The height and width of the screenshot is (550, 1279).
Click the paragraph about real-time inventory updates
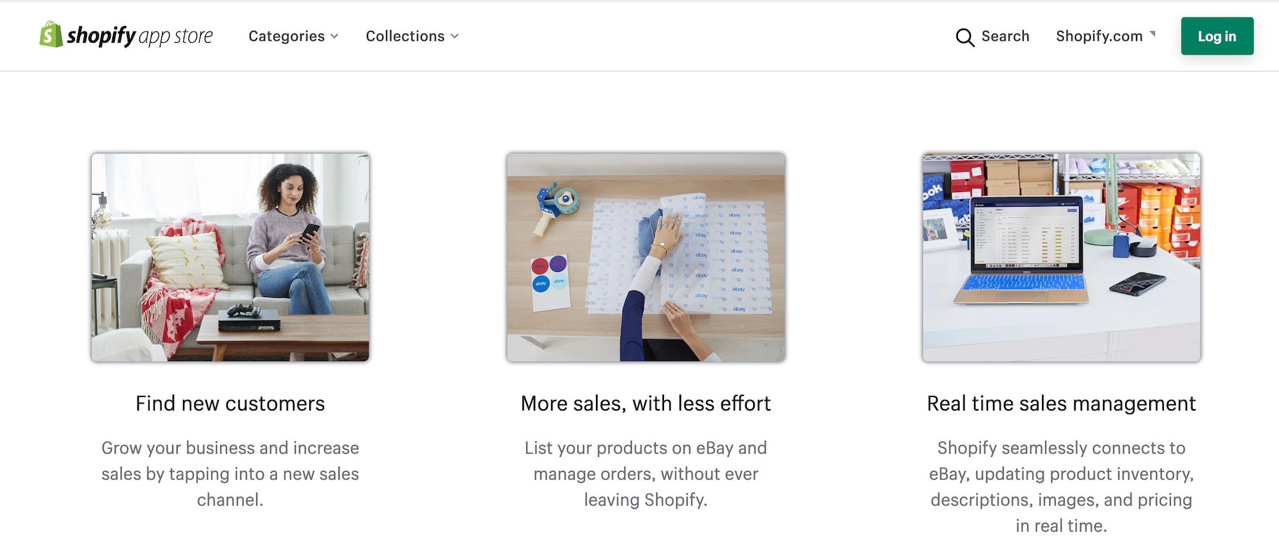coord(1061,486)
